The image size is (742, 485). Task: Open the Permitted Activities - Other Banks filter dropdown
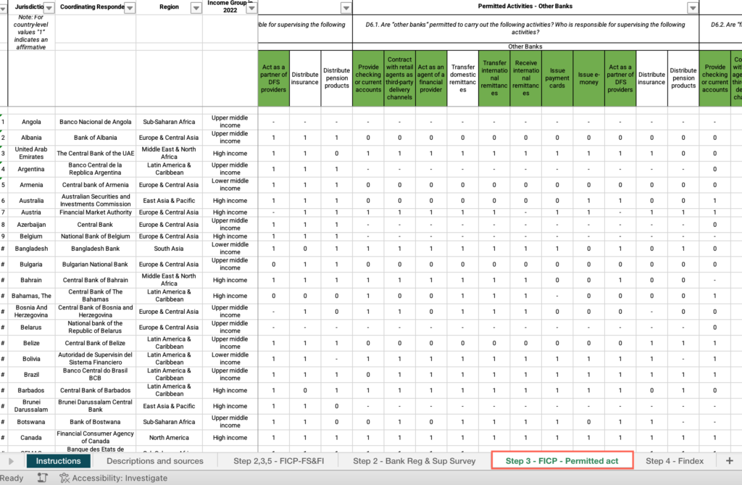(693, 7)
